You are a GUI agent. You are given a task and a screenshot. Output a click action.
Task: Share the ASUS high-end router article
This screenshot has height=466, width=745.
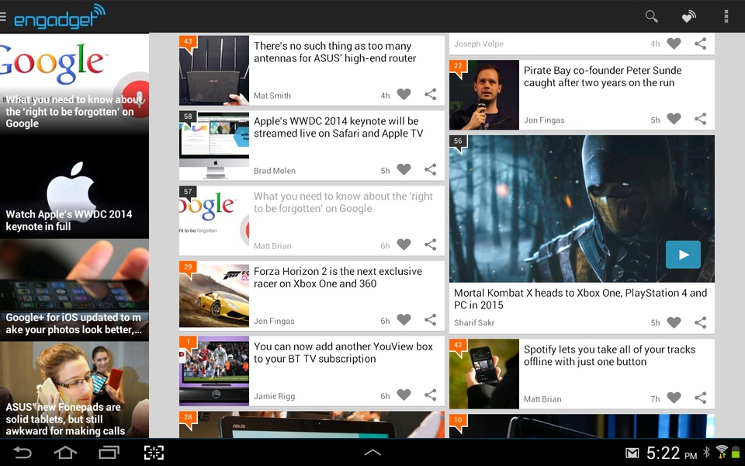click(x=431, y=95)
